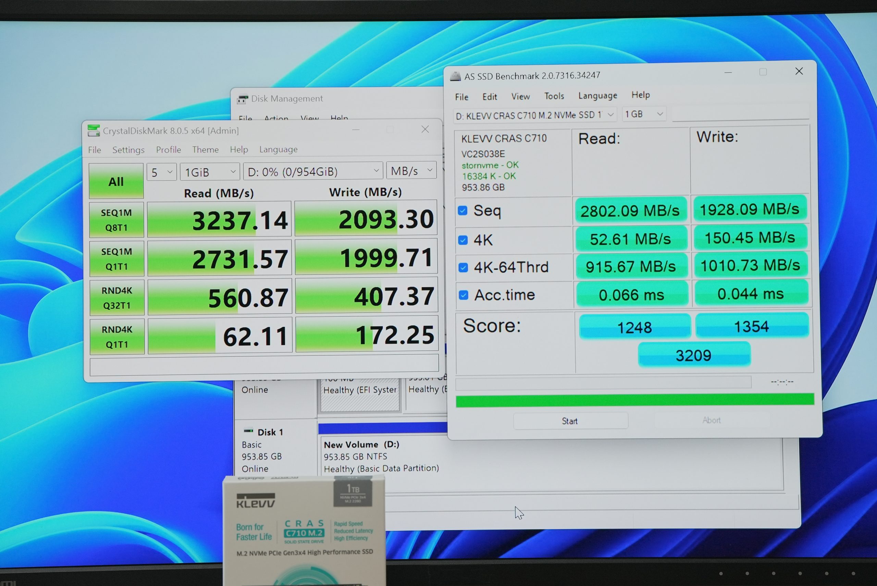Screen dimensions: 877x586
Task: Open the AS SSD 1 GB size dropdown
Action: pos(644,114)
